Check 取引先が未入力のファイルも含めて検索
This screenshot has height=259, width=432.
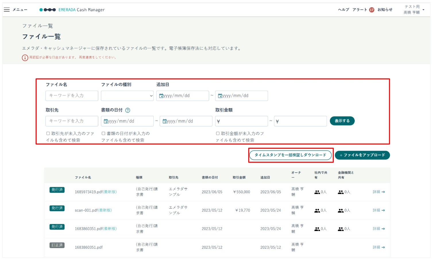[48, 134]
